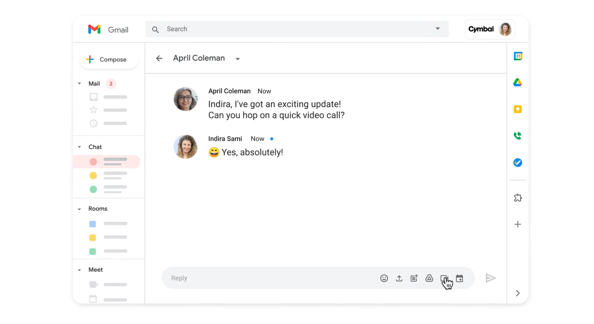Open Google Keep in the side panel

(x=517, y=109)
